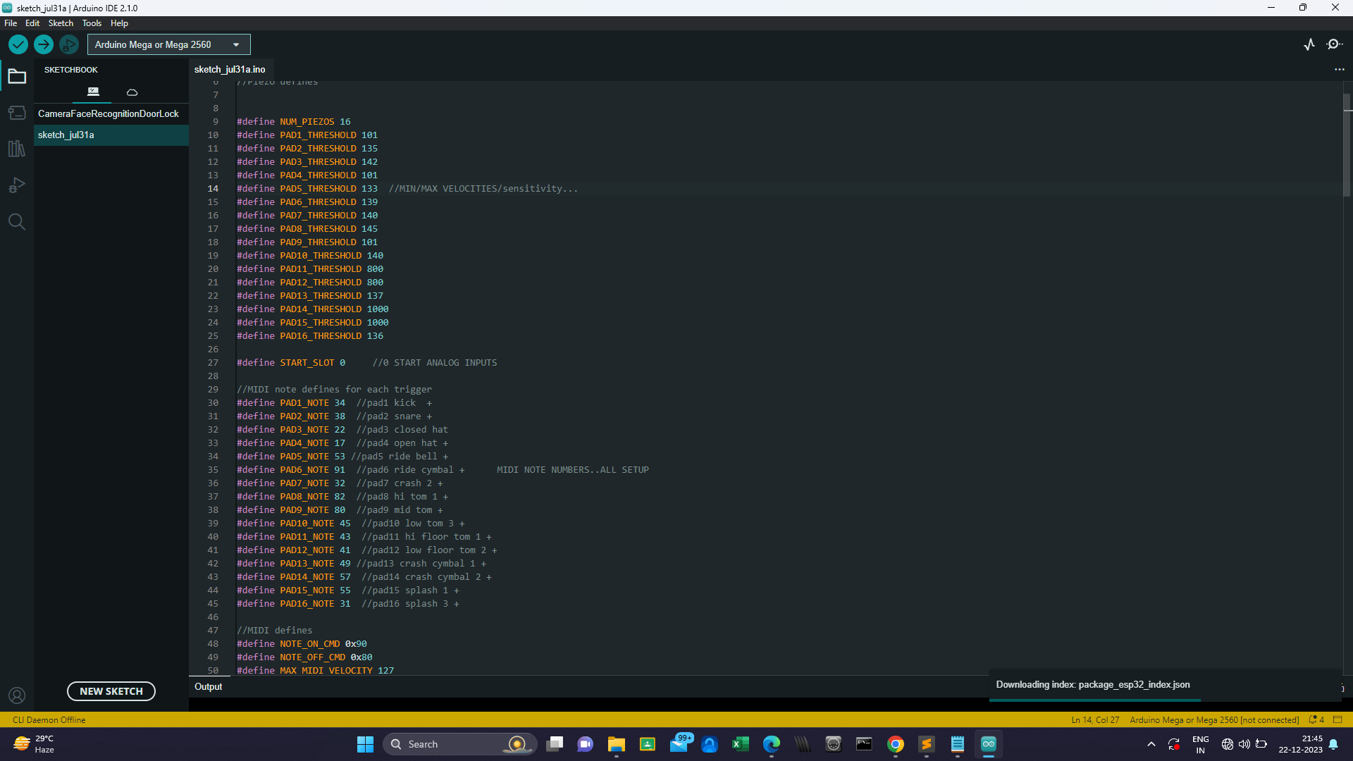
Task: Start debugging with the debug toolbar icon
Action: coord(68,44)
